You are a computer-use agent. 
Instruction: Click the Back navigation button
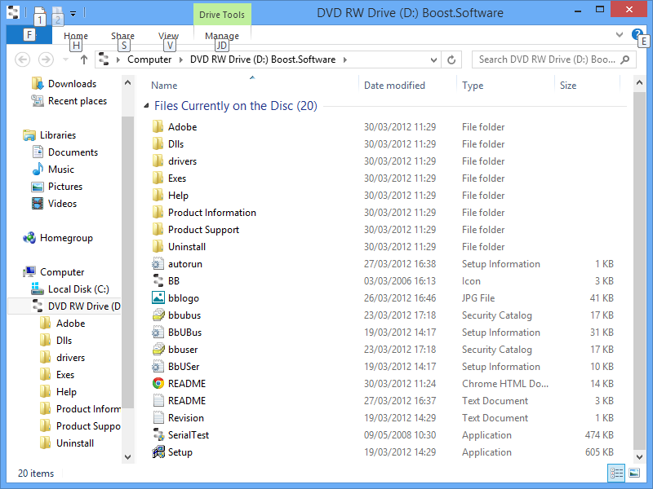(x=23, y=59)
